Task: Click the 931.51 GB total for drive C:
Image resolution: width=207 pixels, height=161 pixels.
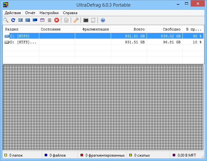Action: pos(135,36)
